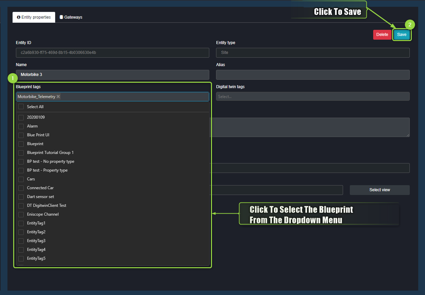This screenshot has width=425, height=295.
Task: Click the red Delete button
Action: click(x=382, y=35)
